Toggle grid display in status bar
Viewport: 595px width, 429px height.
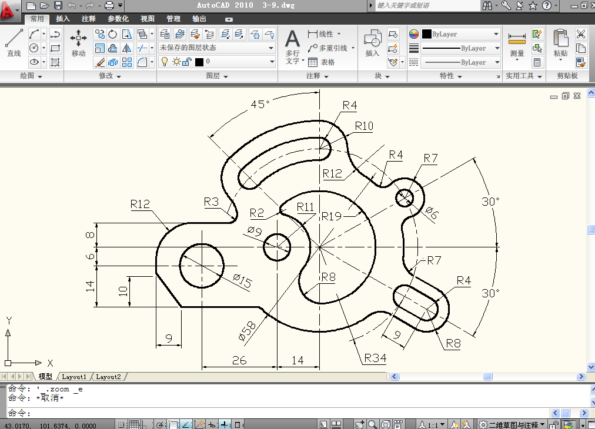(134, 424)
